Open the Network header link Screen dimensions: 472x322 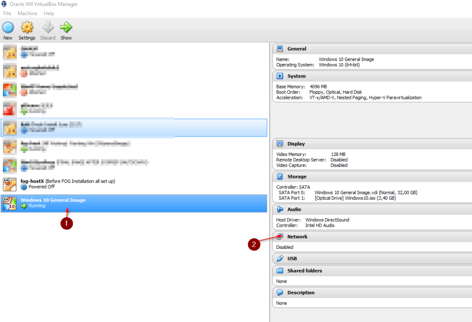click(297, 236)
